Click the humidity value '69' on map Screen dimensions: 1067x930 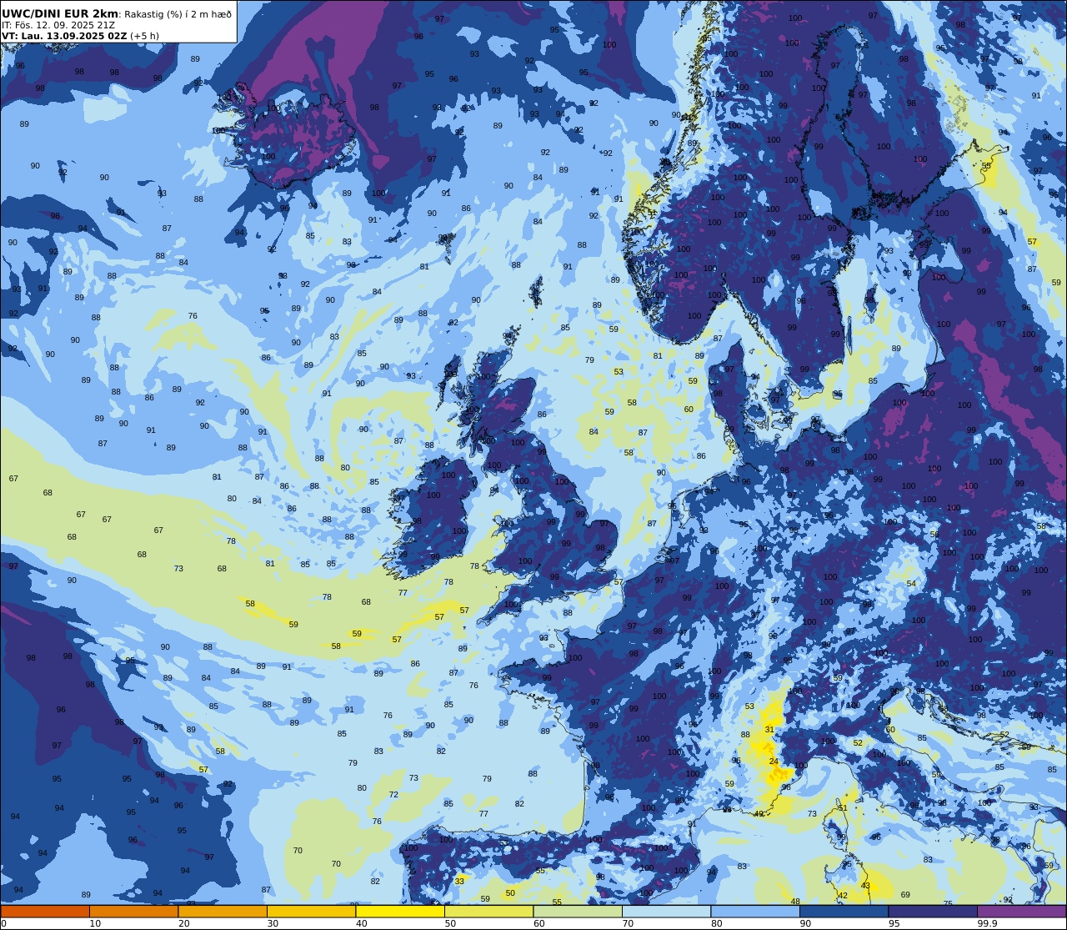905,895
